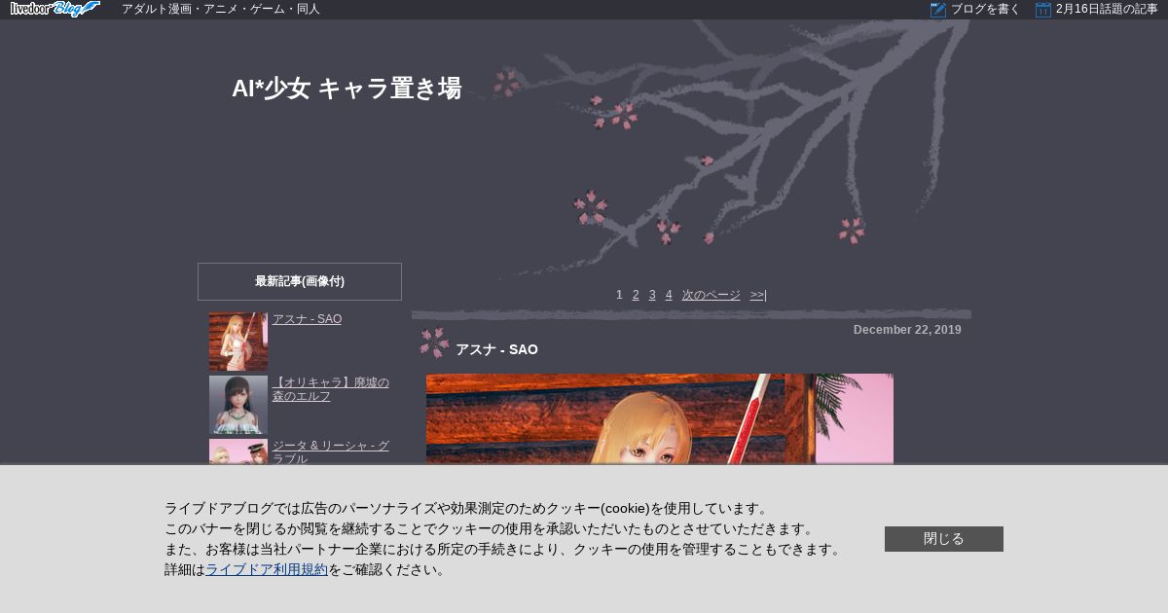Go to page 3 in pagination

652,295
